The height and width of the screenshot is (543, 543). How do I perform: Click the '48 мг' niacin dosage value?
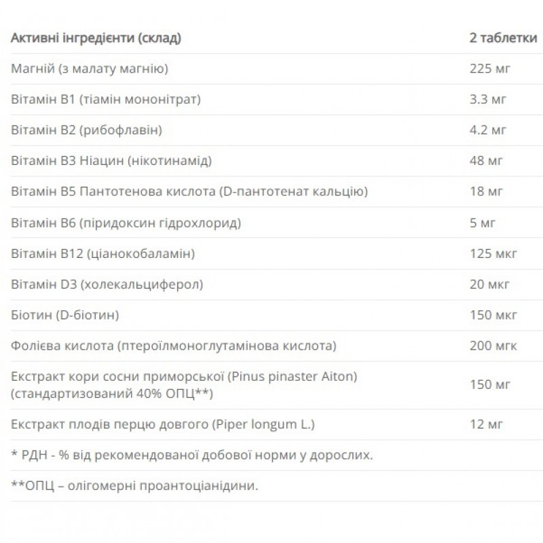[x=485, y=161]
